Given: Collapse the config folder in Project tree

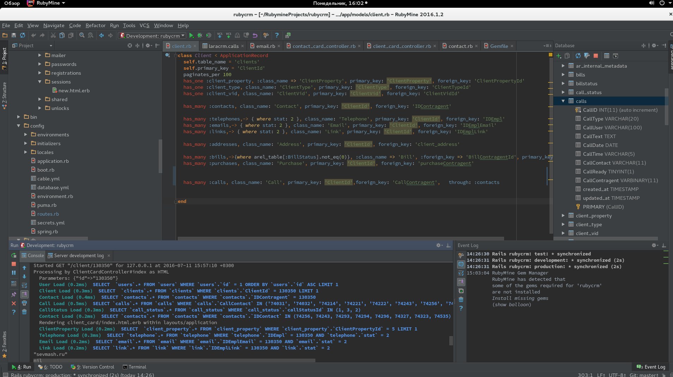Looking at the screenshot, I should click(19, 126).
